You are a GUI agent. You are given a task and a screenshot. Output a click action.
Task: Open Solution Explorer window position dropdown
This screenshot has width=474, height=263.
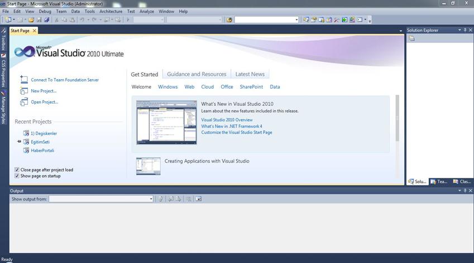459,30
